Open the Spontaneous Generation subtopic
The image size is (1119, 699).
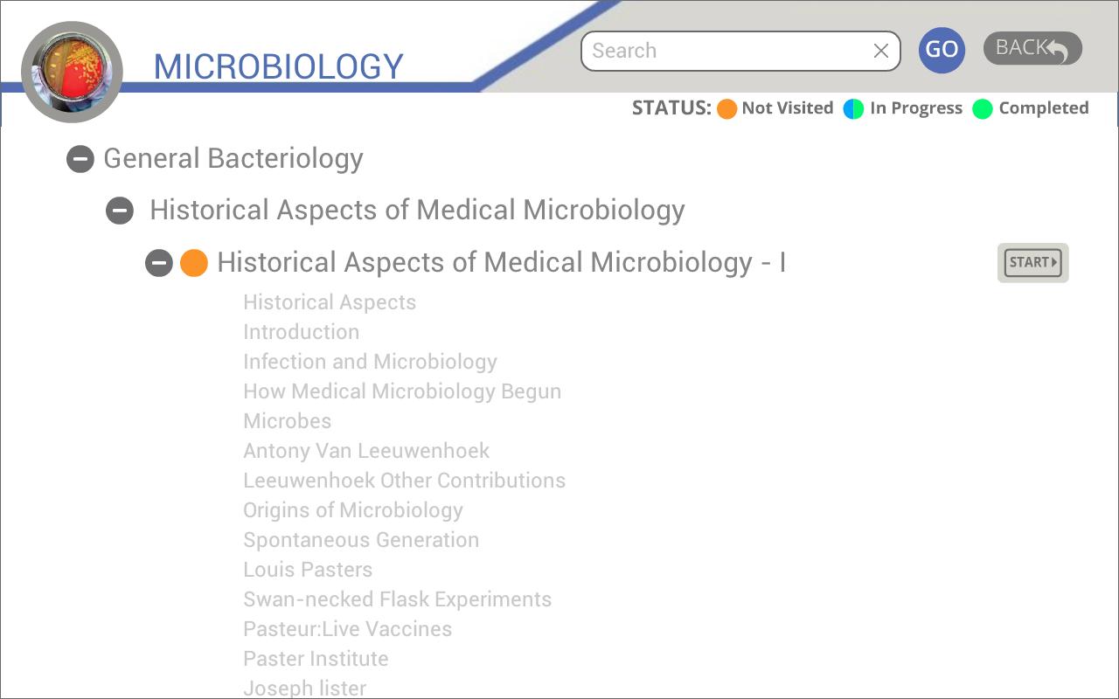[x=361, y=540]
